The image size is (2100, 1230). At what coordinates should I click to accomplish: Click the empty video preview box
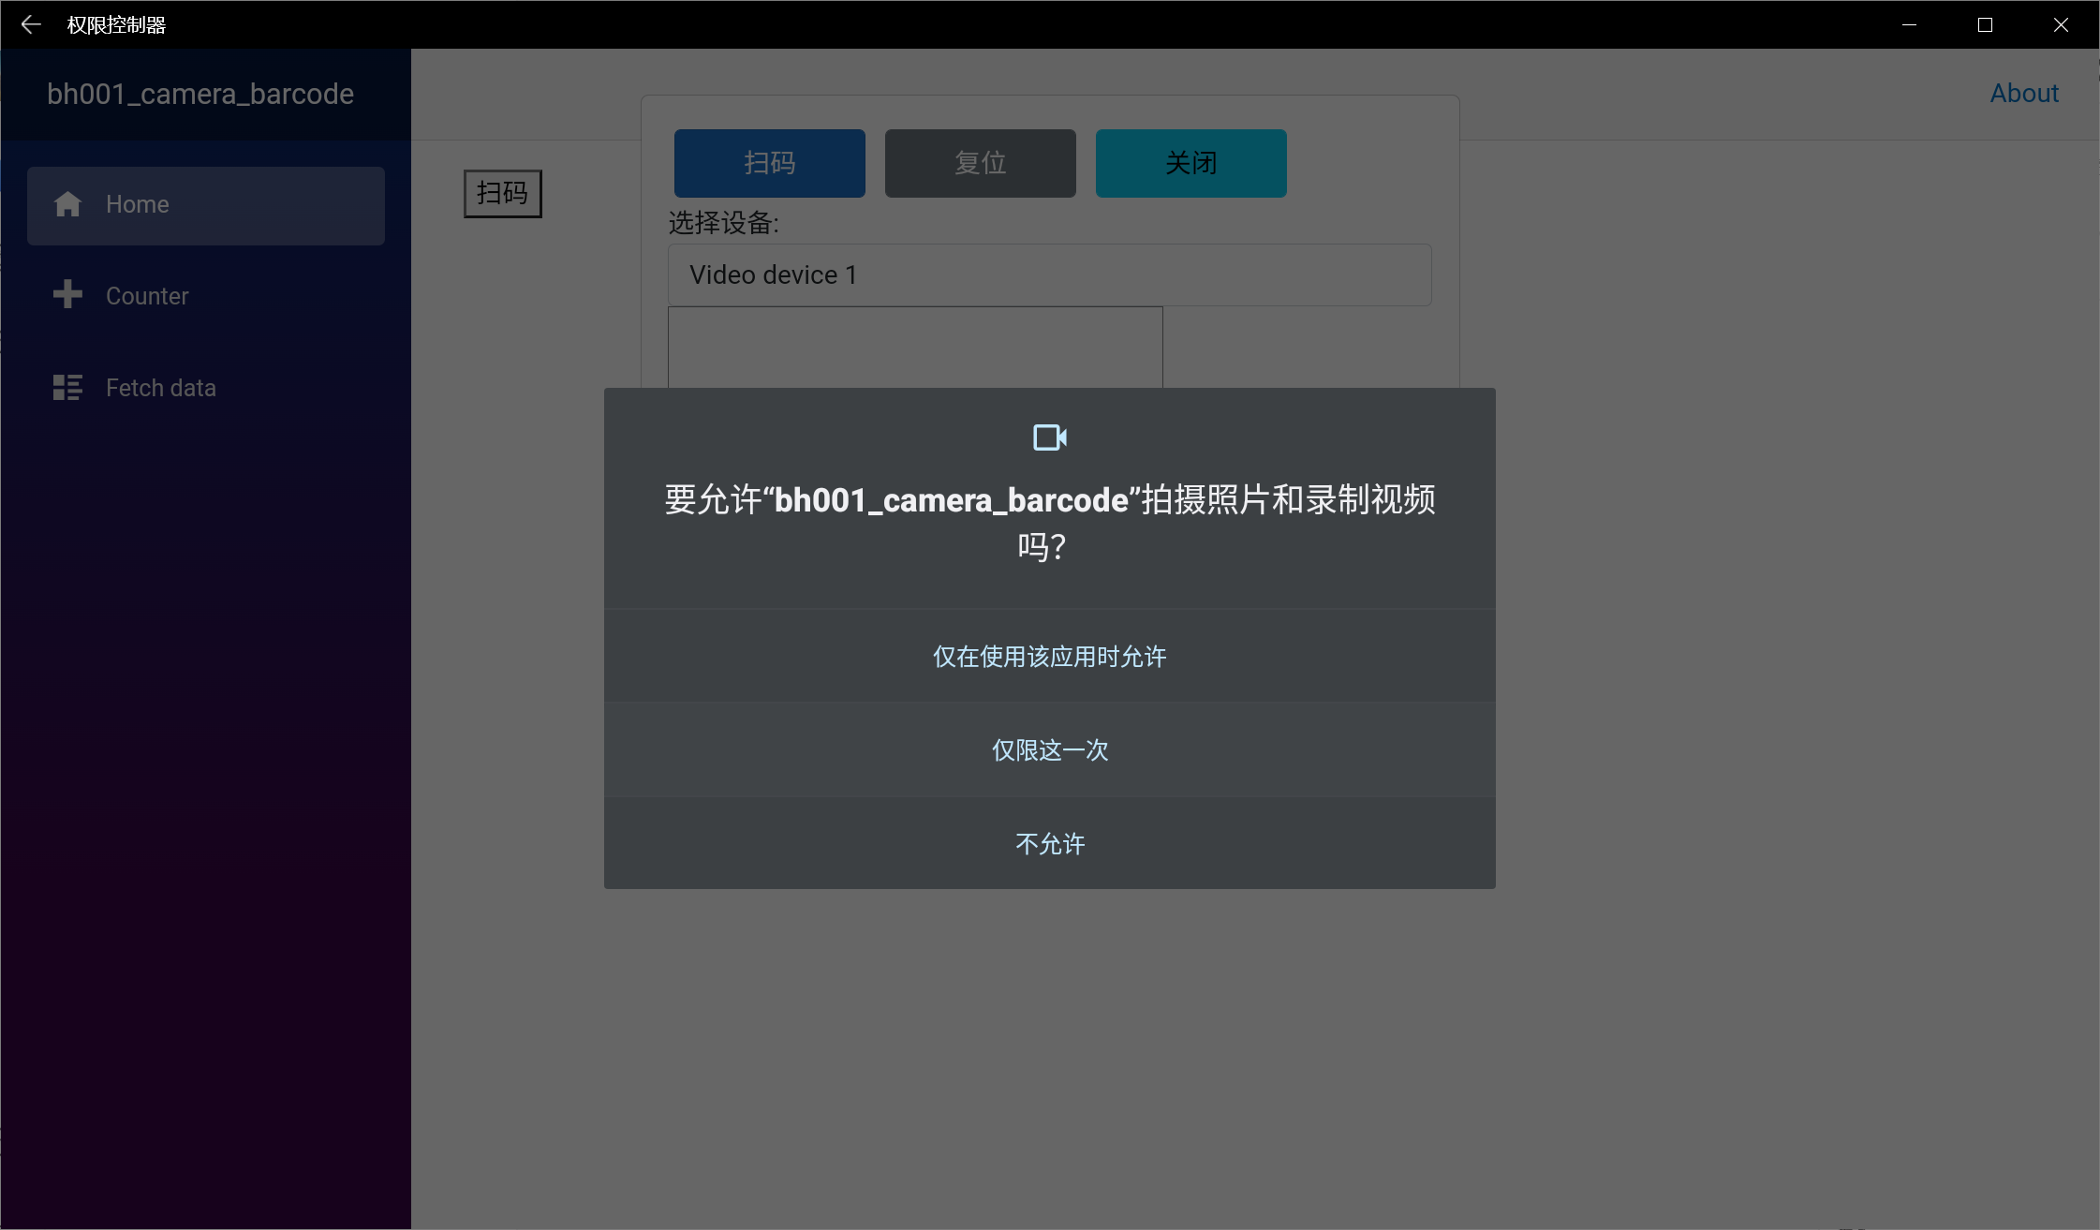(915, 347)
